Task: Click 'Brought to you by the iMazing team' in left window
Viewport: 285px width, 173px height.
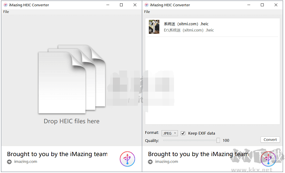Action: (x=57, y=154)
